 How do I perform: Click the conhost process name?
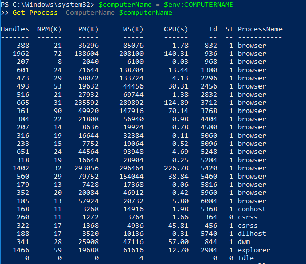pos(252,209)
